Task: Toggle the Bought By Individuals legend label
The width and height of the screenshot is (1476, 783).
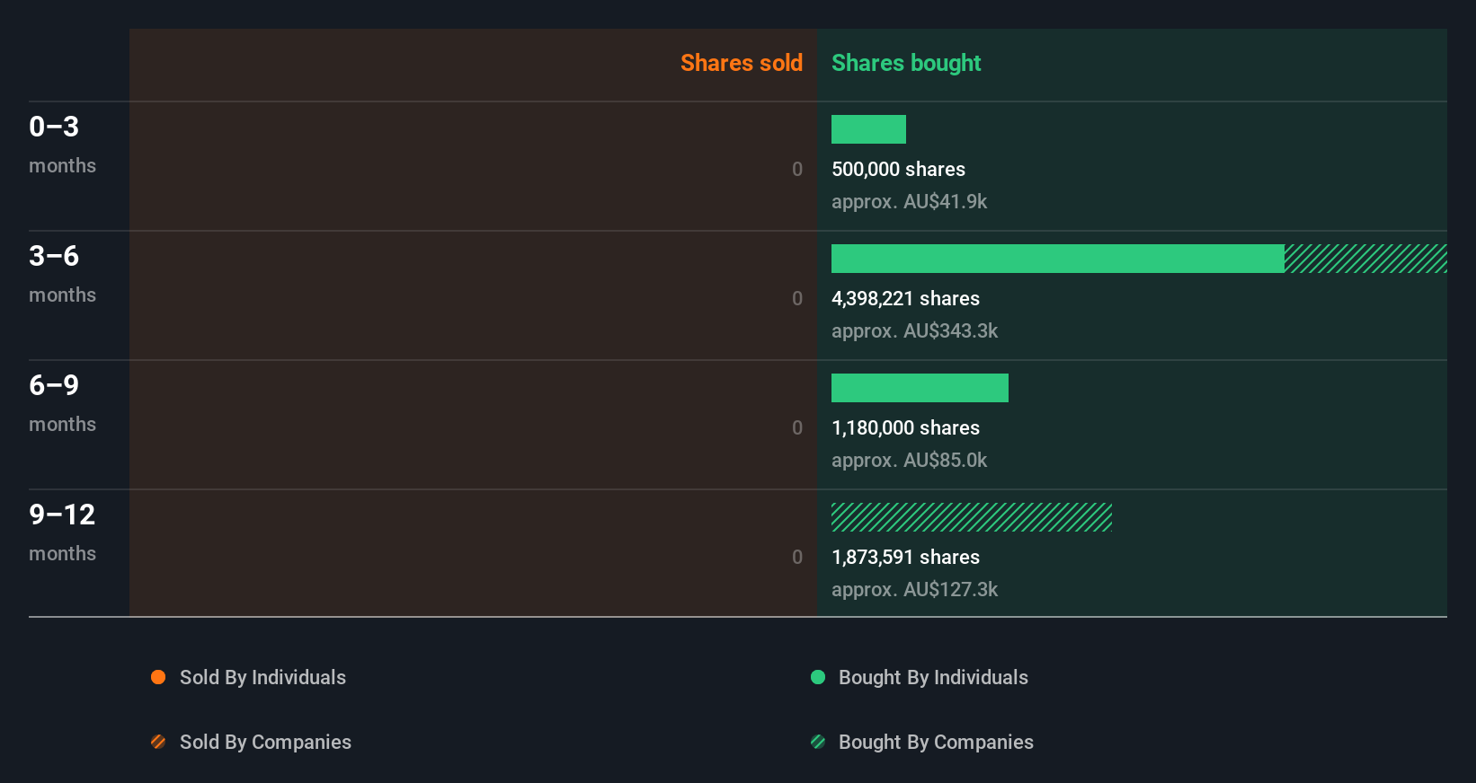Action: point(933,677)
